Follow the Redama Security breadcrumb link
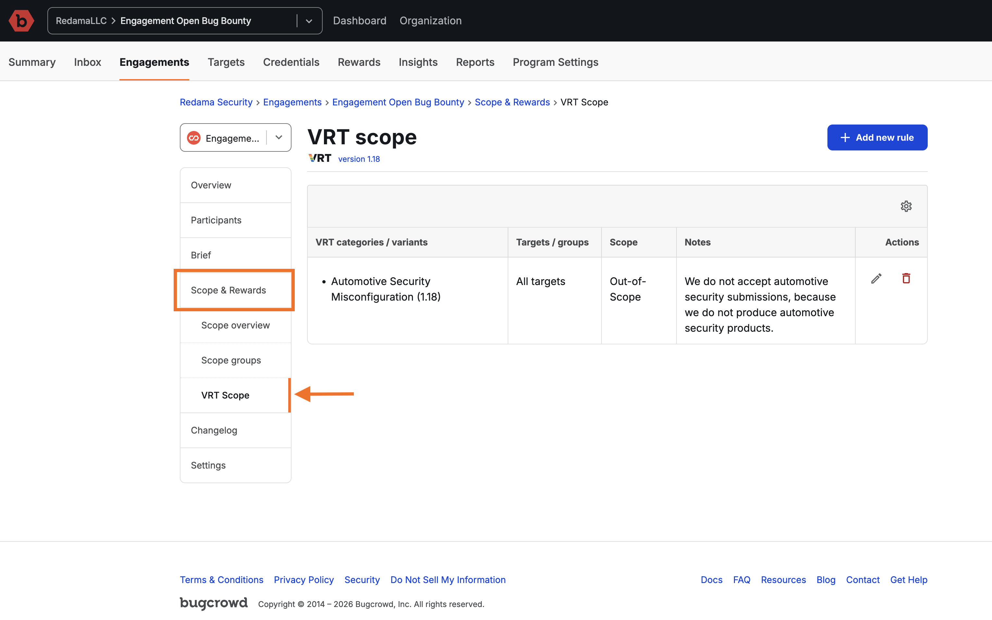992x620 pixels. pos(216,102)
